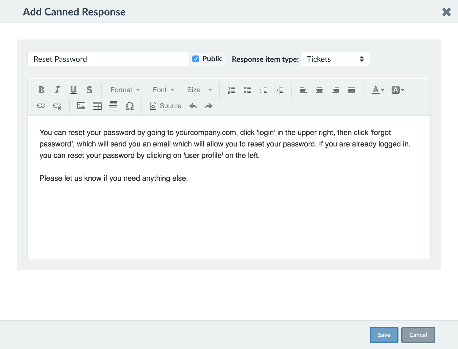Screen dimensions: 458x349
Task: Open the text color picker
Action: [x=378, y=90]
